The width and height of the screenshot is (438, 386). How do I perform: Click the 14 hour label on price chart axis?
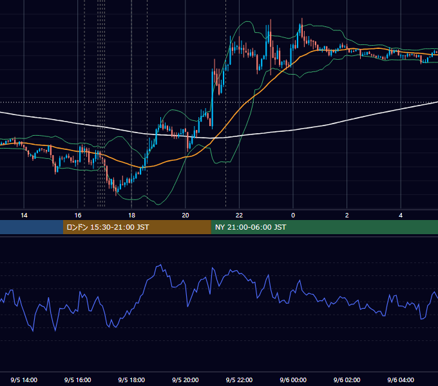click(24, 216)
